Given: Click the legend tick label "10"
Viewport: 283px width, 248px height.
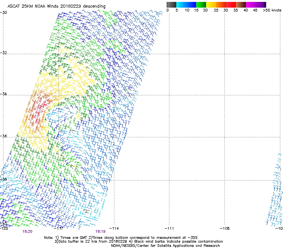Looking at the screenshot, I should click(x=187, y=10).
